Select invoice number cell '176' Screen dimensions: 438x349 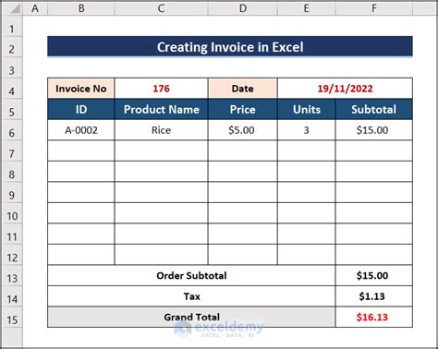(x=161, y=89)
